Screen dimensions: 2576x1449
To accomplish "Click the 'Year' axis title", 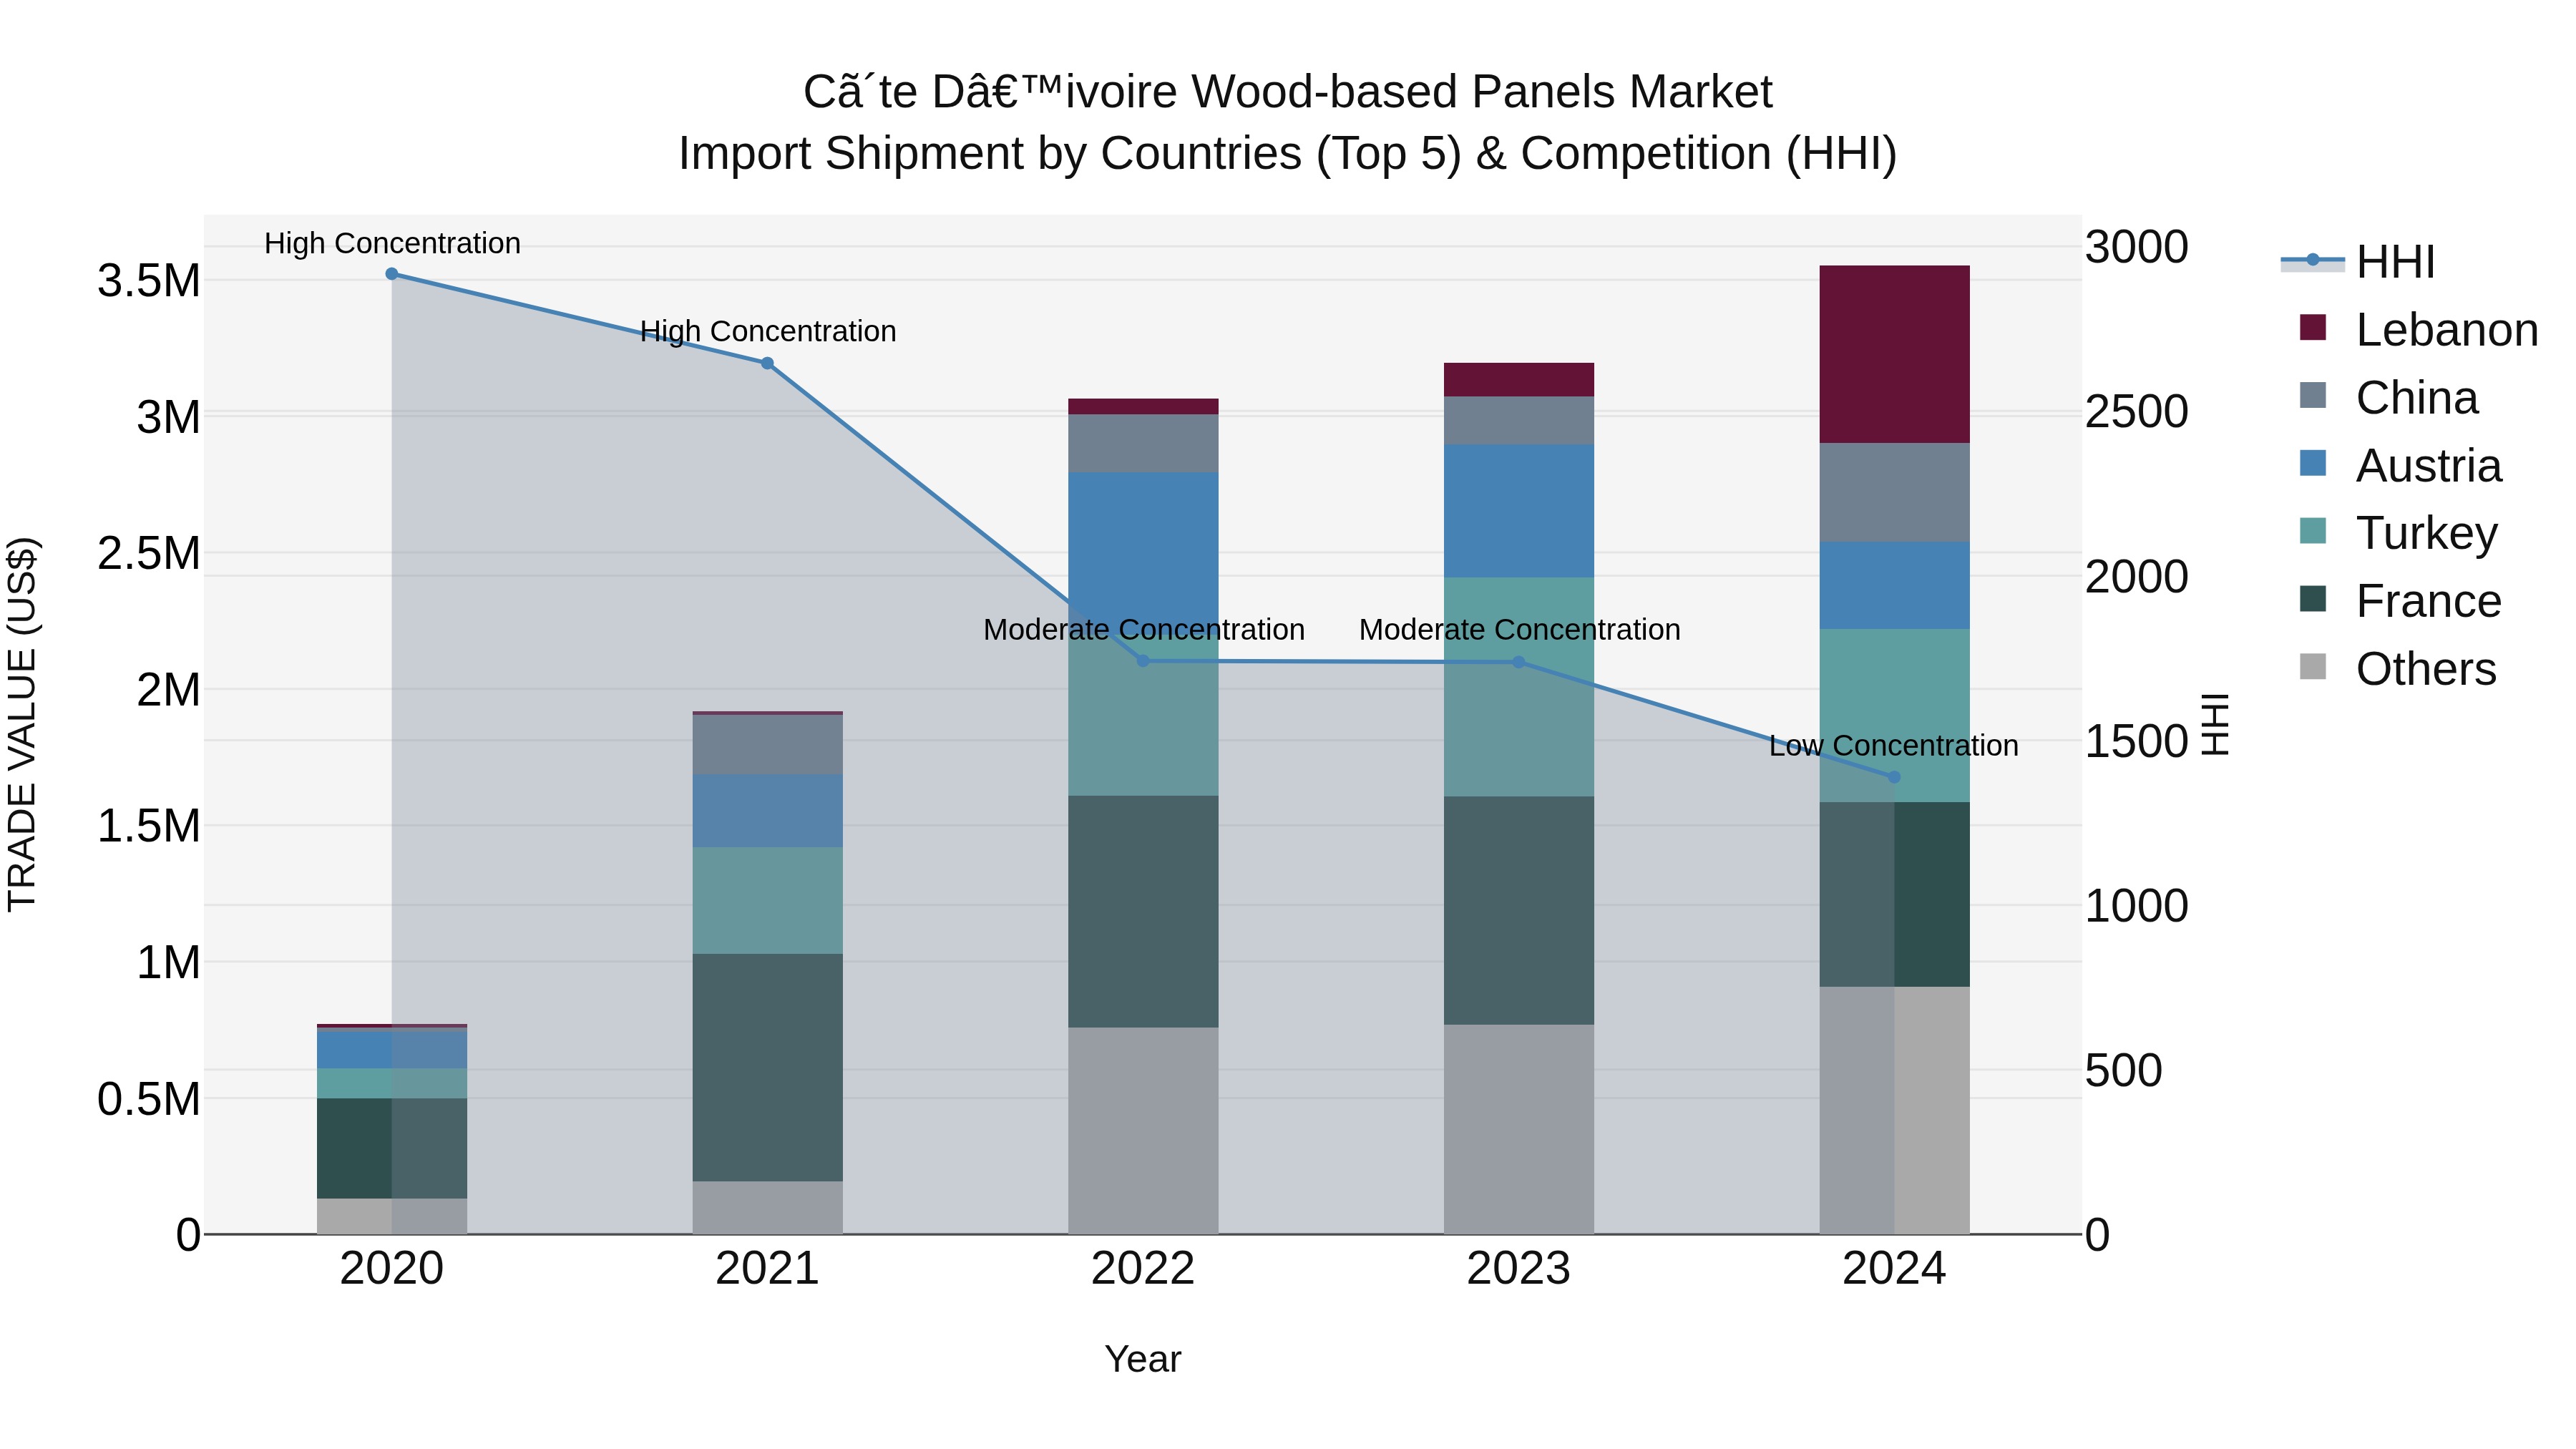I will pos(1143,1360).
